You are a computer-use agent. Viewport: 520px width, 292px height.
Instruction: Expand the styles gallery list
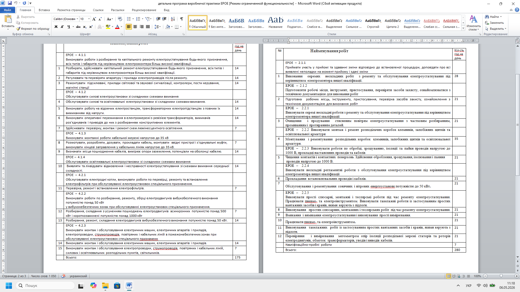463,28
